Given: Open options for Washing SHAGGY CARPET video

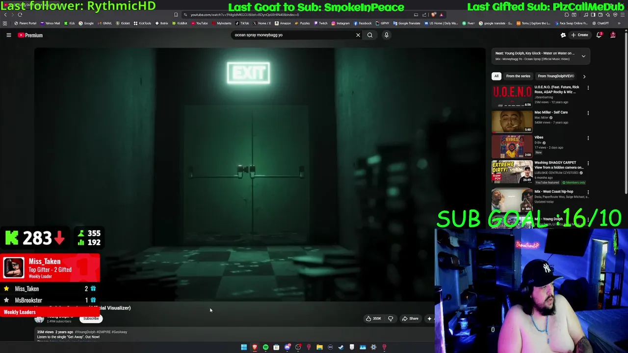Looking at the screenshot, I should click(x=588, y=163).
